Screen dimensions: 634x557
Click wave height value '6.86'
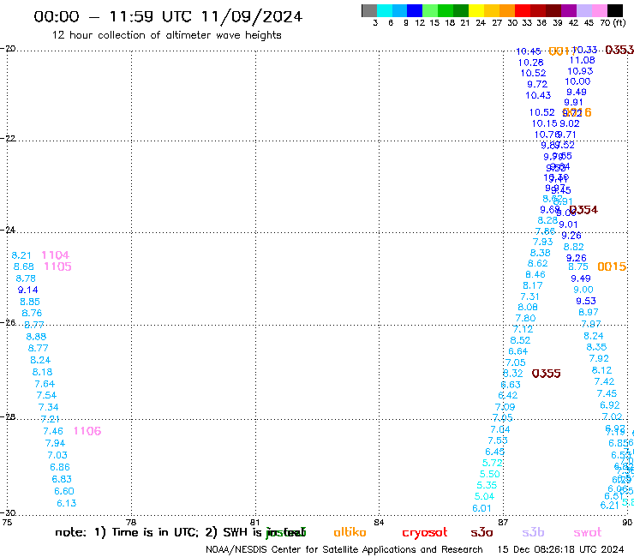tap(60, 467)
